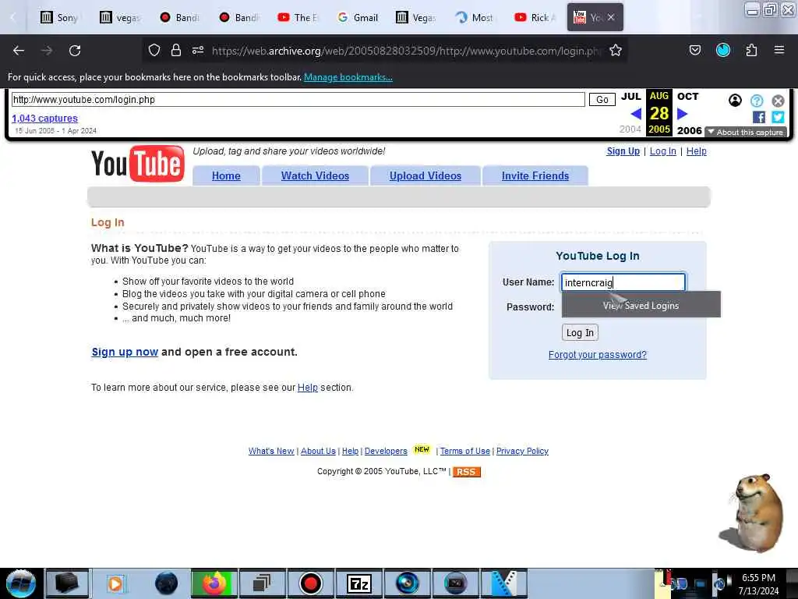Open the 1,043 captures link
This screenshot has width=798, height=599.
coord(44,119)
